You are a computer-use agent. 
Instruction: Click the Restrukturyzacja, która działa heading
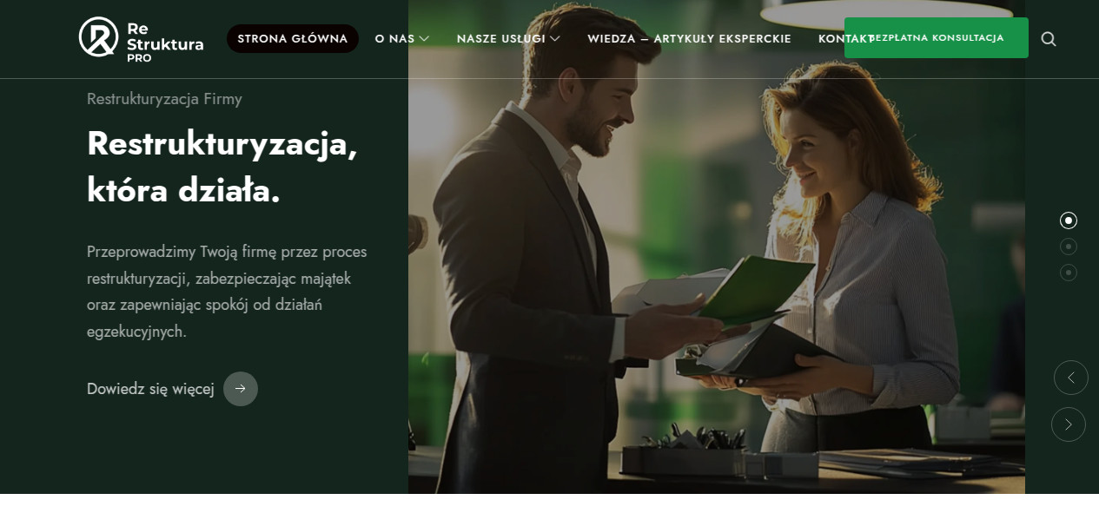pyautogui.click(x=222, y=167)
